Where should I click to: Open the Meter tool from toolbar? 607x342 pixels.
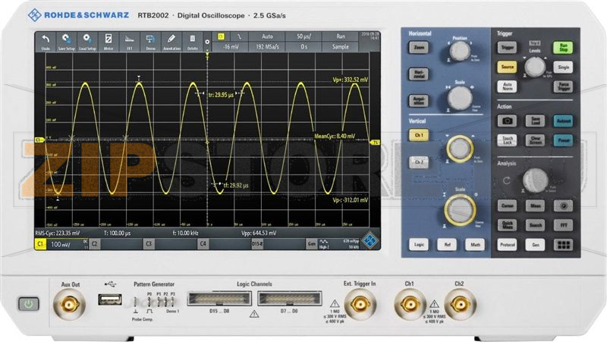coord(109,42)
